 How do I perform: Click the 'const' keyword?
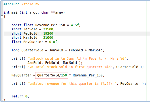(16, 25)
